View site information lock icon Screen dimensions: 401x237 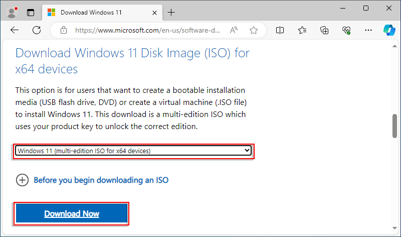[x=63, y=30]
